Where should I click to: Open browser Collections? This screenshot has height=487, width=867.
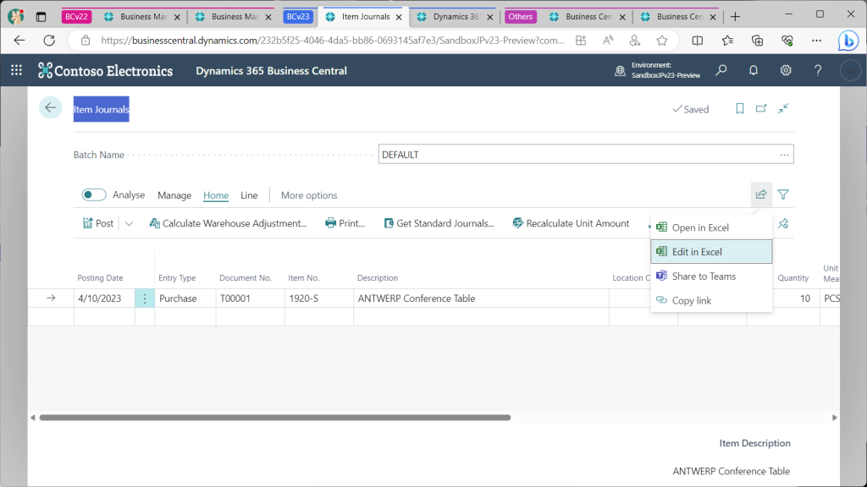pyautogui.click(x=758, y=41)
